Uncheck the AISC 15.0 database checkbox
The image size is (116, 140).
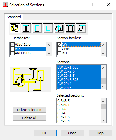[12, 44]
